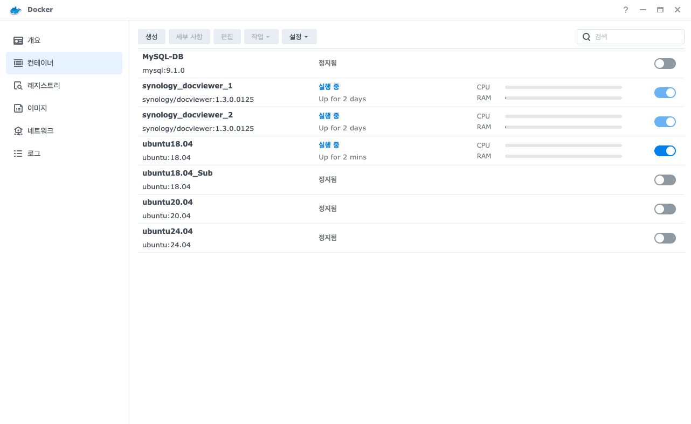Click the 레지스트리 registry sidebar icon
The height and width of the screenshot is (424, 691).
18,86
